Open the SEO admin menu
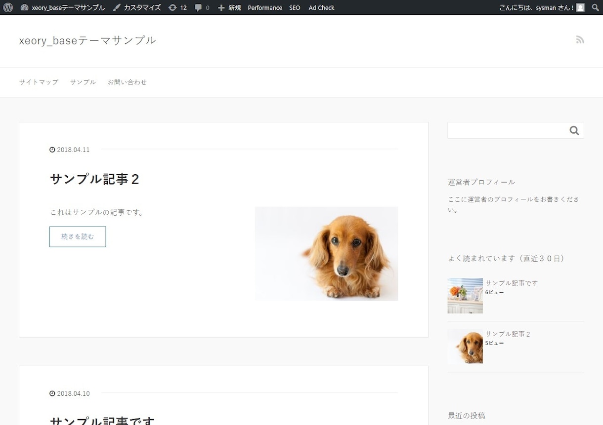 [x=295, y=7]
